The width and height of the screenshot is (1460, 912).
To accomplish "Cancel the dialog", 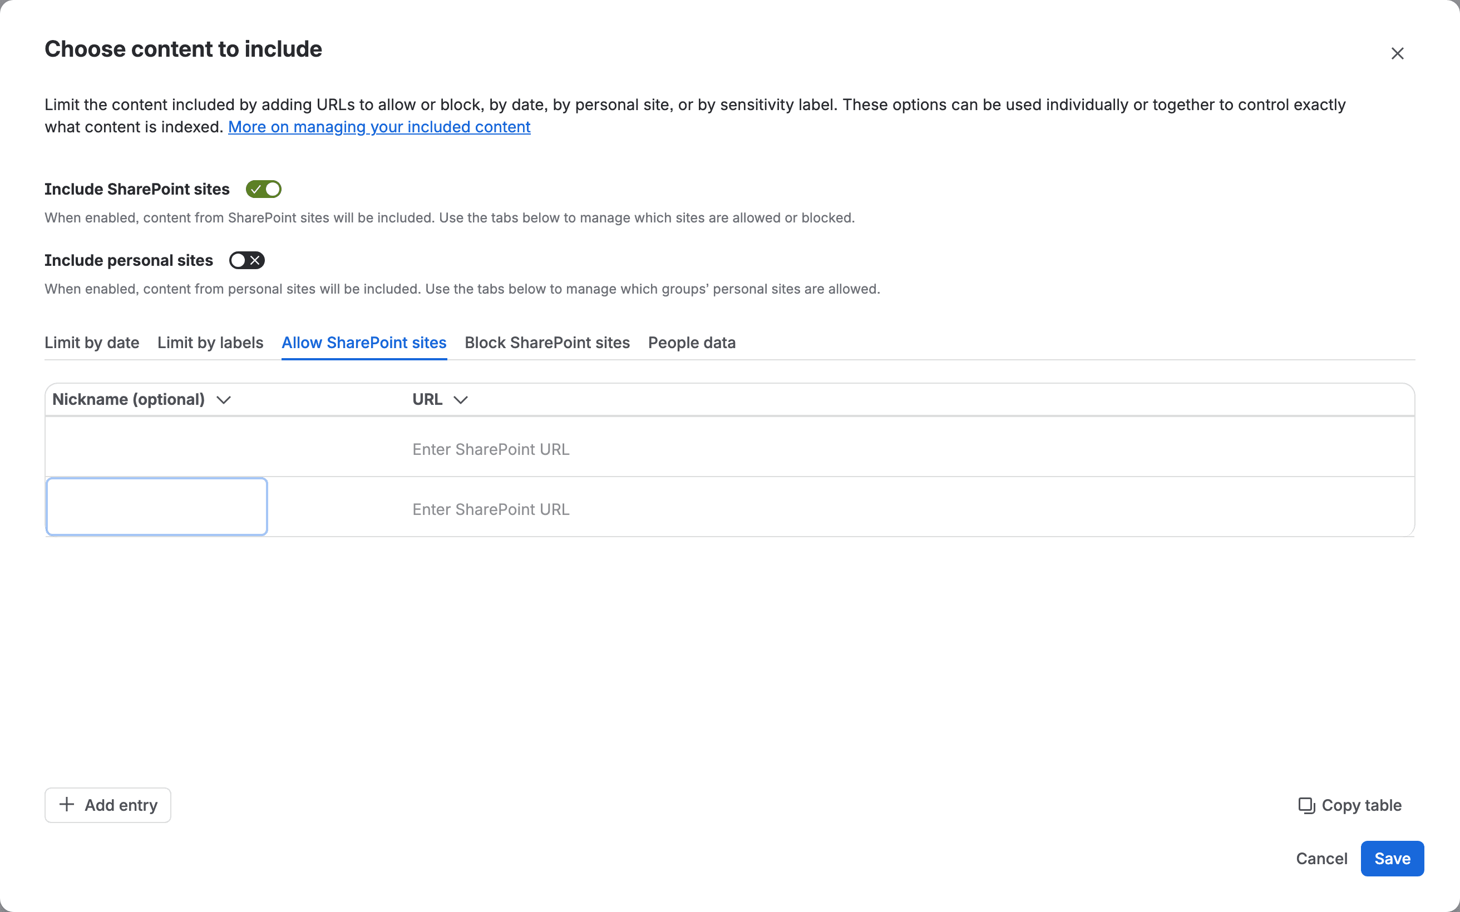I will [x=1321, y=858].
